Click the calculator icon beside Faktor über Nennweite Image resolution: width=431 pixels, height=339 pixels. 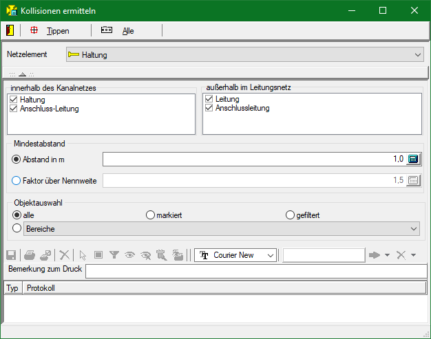(413, 181)
